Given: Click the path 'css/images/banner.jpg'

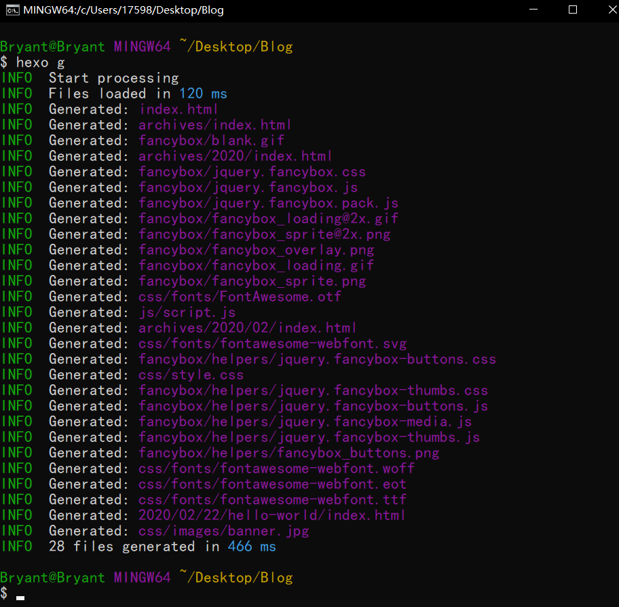Looking at the screenshot, I should pyautogui.click(x=224, y=531).
